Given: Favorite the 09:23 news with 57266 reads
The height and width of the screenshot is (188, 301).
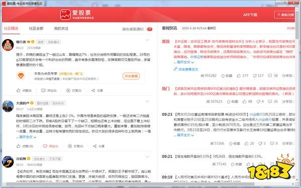Looking at the screenshot, I should pos(234,143).
